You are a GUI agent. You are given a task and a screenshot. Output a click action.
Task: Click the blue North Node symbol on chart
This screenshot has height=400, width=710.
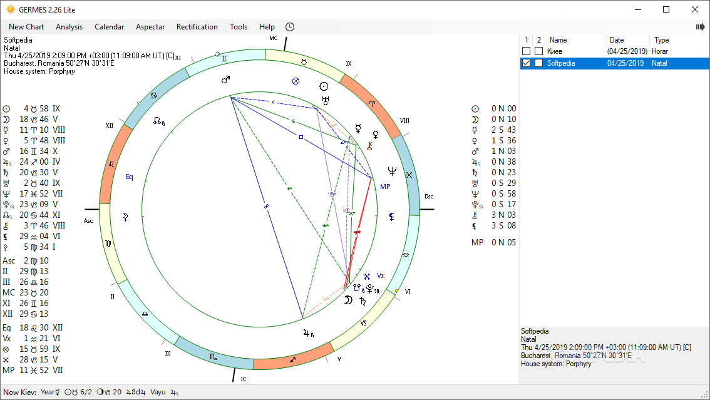point(158,121)
